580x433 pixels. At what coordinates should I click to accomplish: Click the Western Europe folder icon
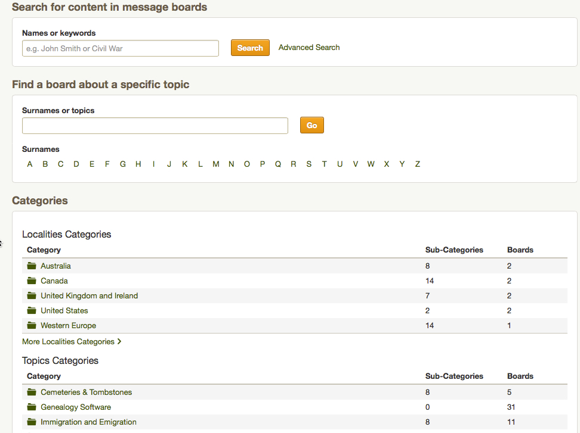[32, 325]
